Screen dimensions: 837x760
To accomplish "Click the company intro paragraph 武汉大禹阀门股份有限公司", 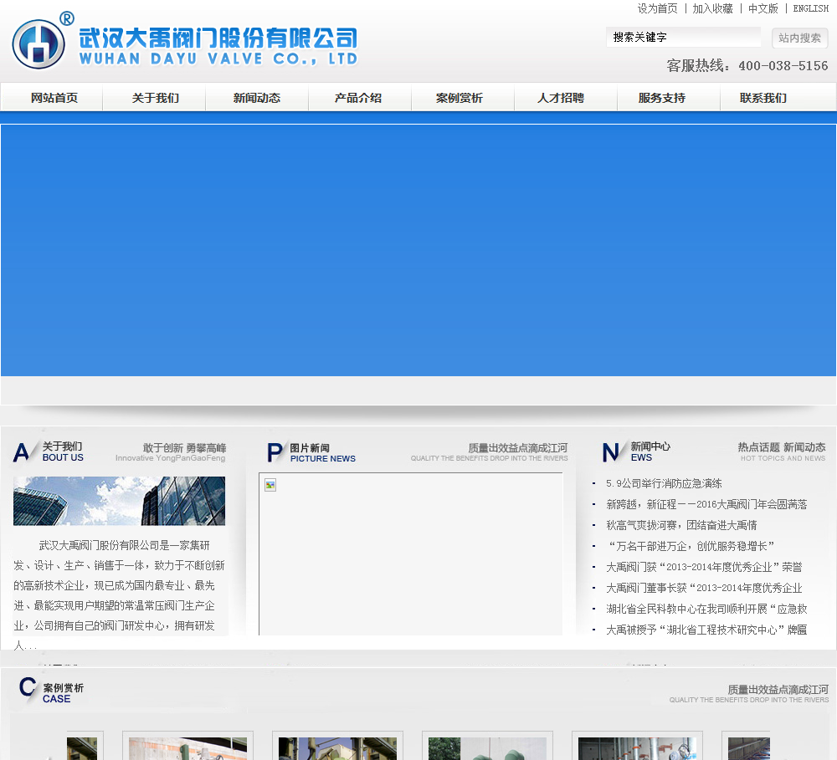I will (120, 594).
